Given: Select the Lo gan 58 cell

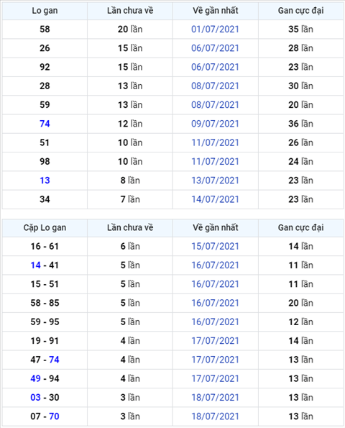Looking at the screenshot, I should click(45, 29).
